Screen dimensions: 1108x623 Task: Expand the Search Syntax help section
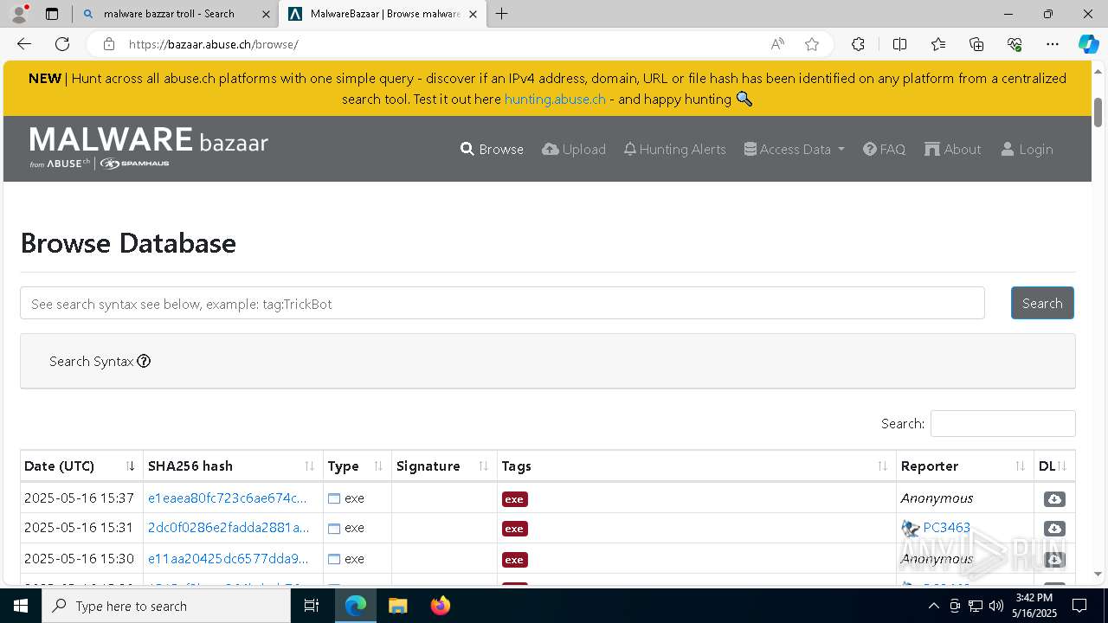pyautogui.click(x=100, y=361)
